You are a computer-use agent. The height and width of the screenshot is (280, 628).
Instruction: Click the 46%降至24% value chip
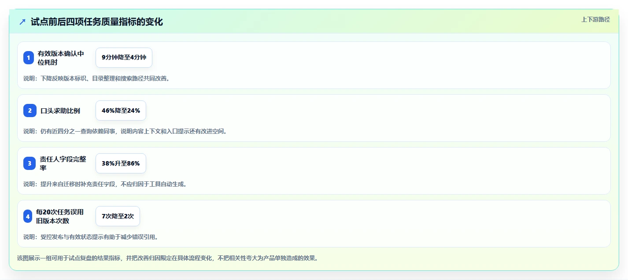(x=121, y=111)
